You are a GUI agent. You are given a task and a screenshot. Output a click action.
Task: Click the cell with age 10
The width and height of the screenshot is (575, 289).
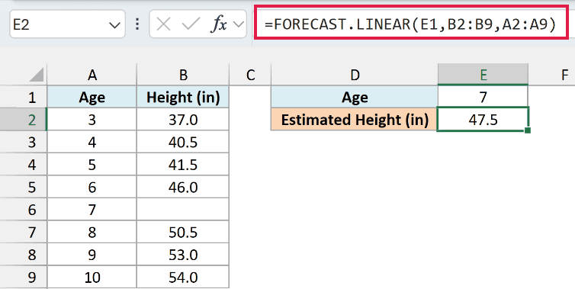(x=92, y=278)
